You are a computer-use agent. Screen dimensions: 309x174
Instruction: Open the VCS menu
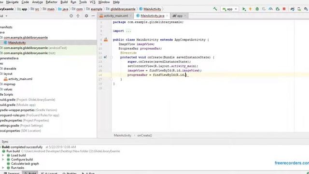pyautogui.click(x=92, y=2)
